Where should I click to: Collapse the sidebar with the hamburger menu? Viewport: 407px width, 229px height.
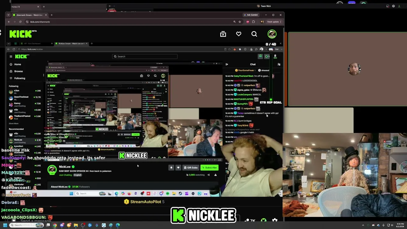pos(11,57)
